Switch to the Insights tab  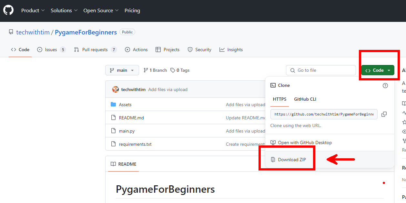click(231, 50)
